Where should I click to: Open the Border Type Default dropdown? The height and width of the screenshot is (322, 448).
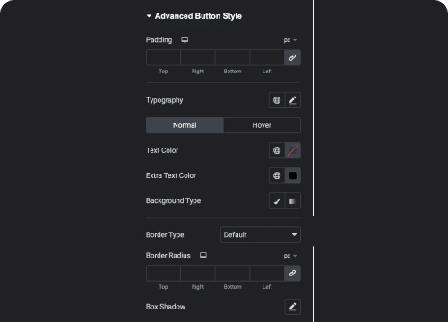point(261,234)
